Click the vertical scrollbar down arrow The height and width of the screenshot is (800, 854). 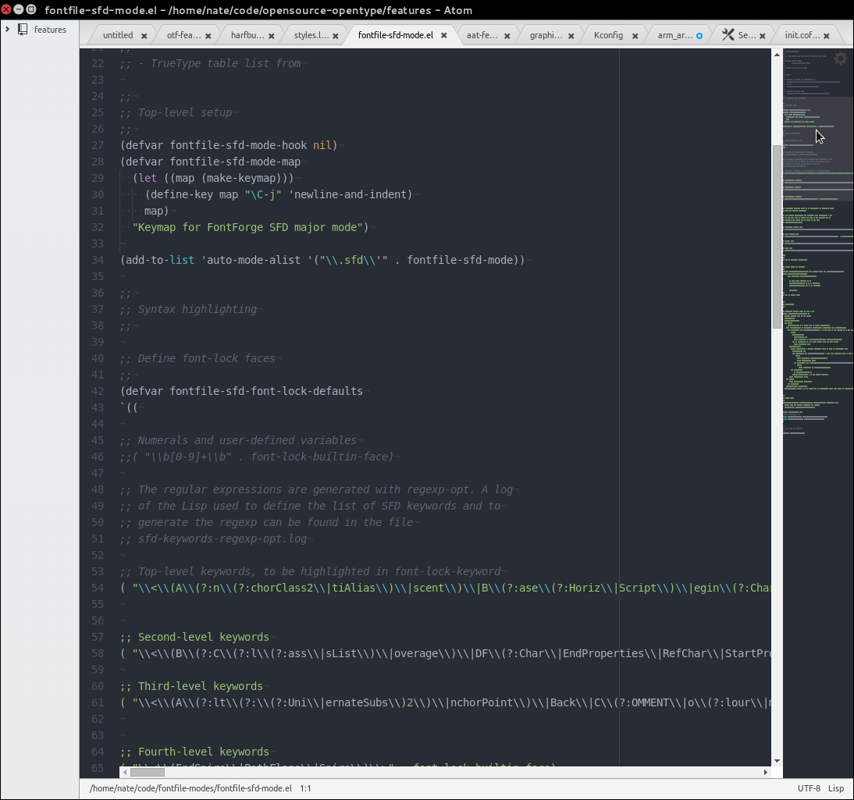coord(777,761)
